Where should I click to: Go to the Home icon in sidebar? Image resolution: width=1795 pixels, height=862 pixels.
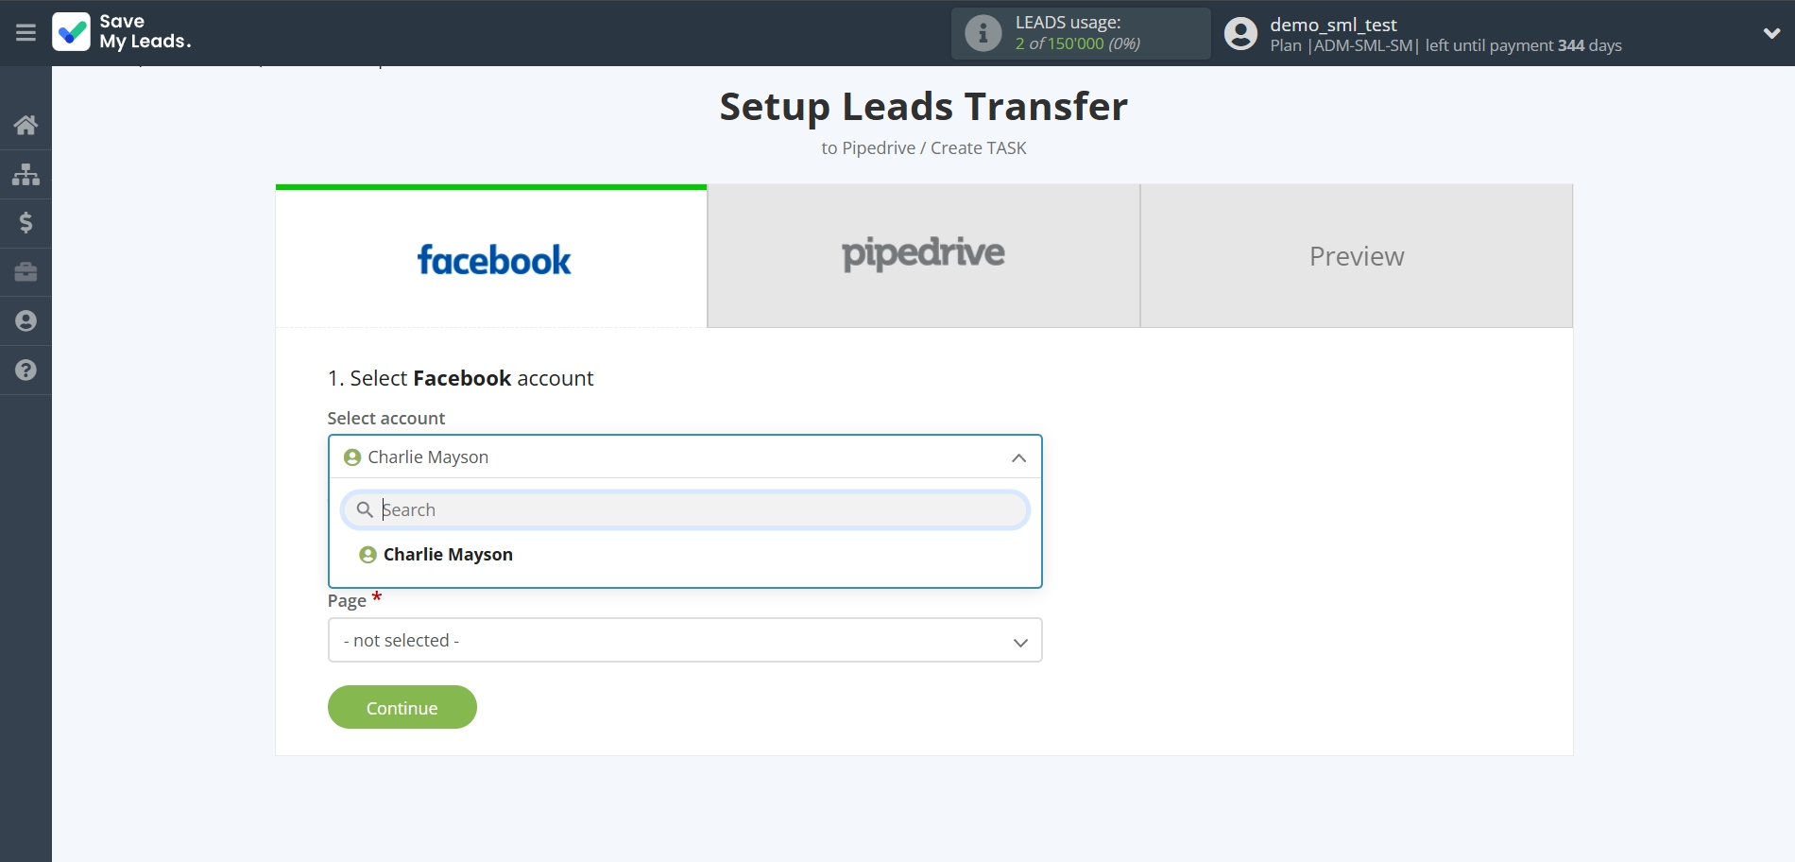click(26, 125)
